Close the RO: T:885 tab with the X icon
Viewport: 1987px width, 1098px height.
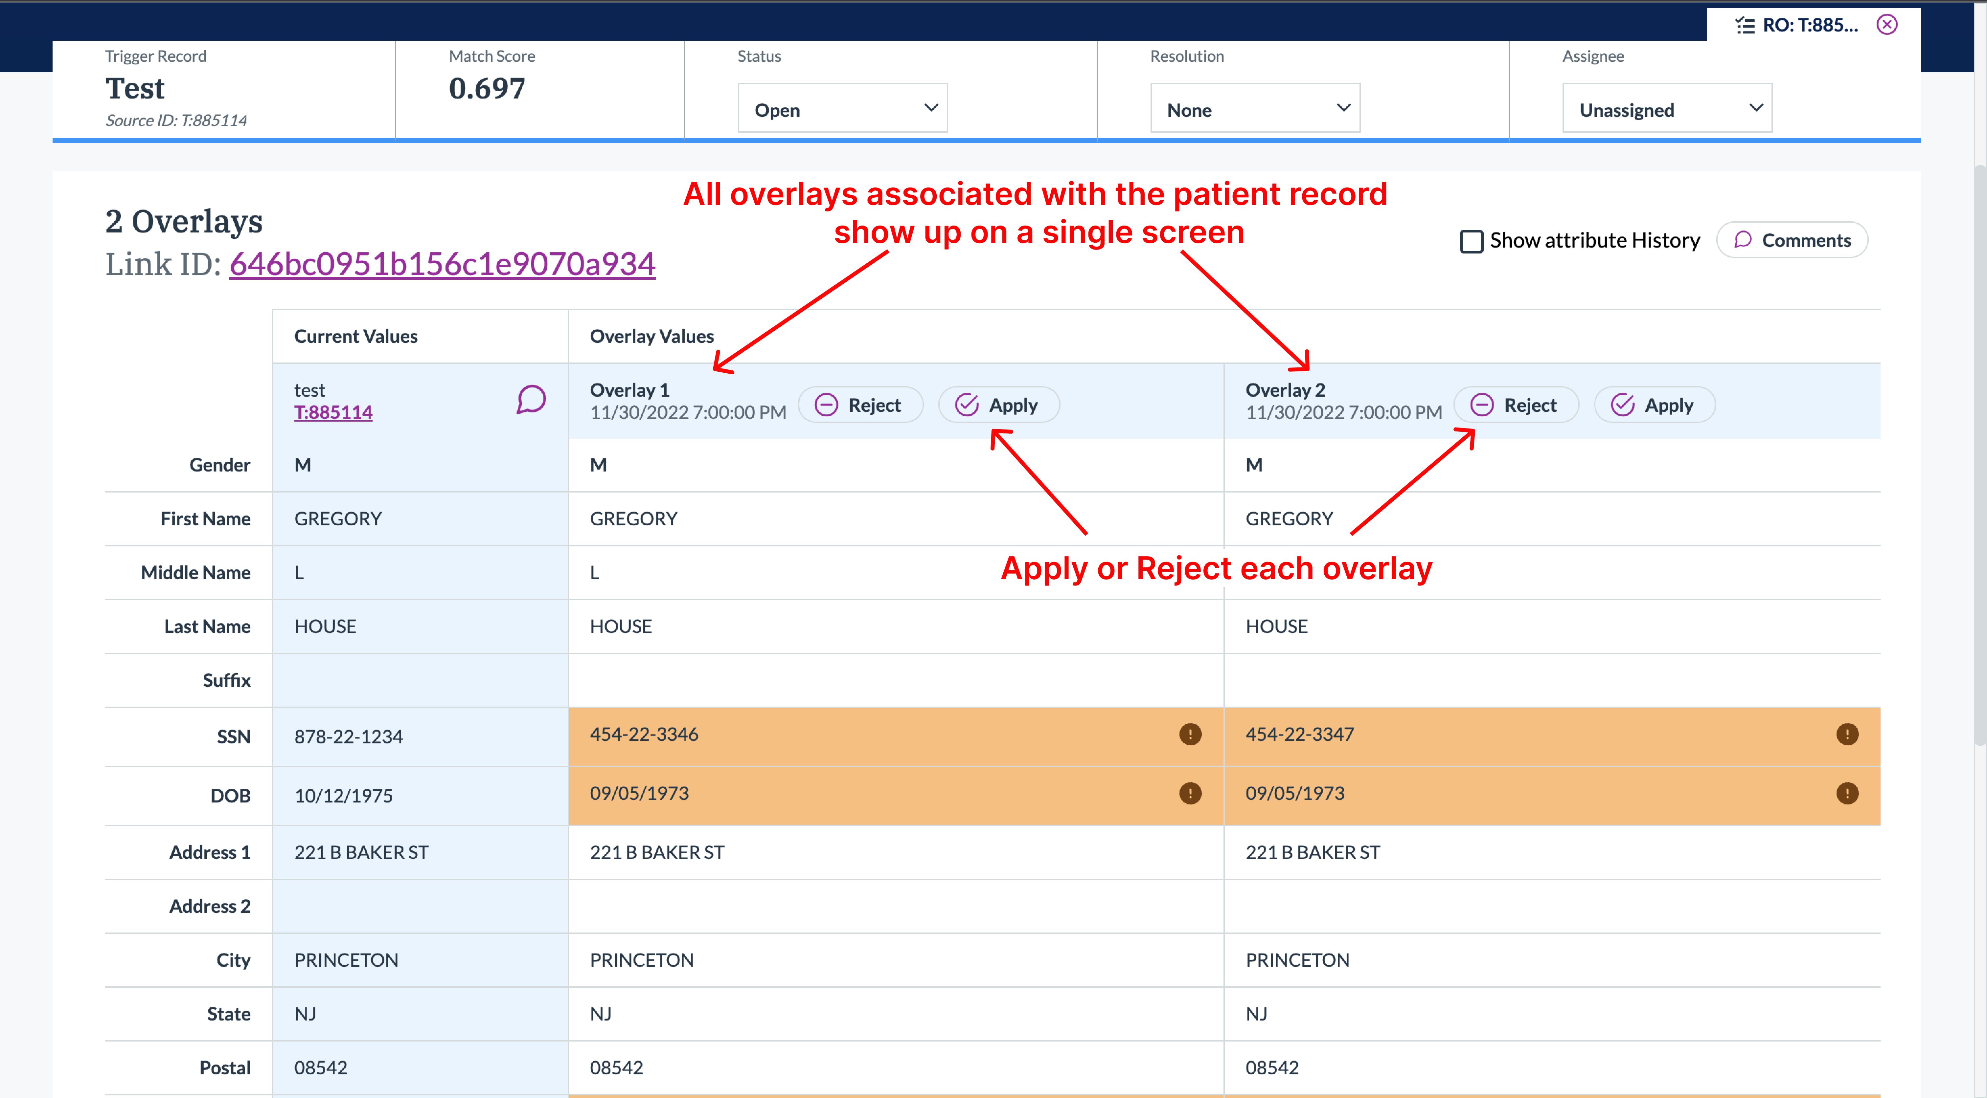pos(1887,25)
